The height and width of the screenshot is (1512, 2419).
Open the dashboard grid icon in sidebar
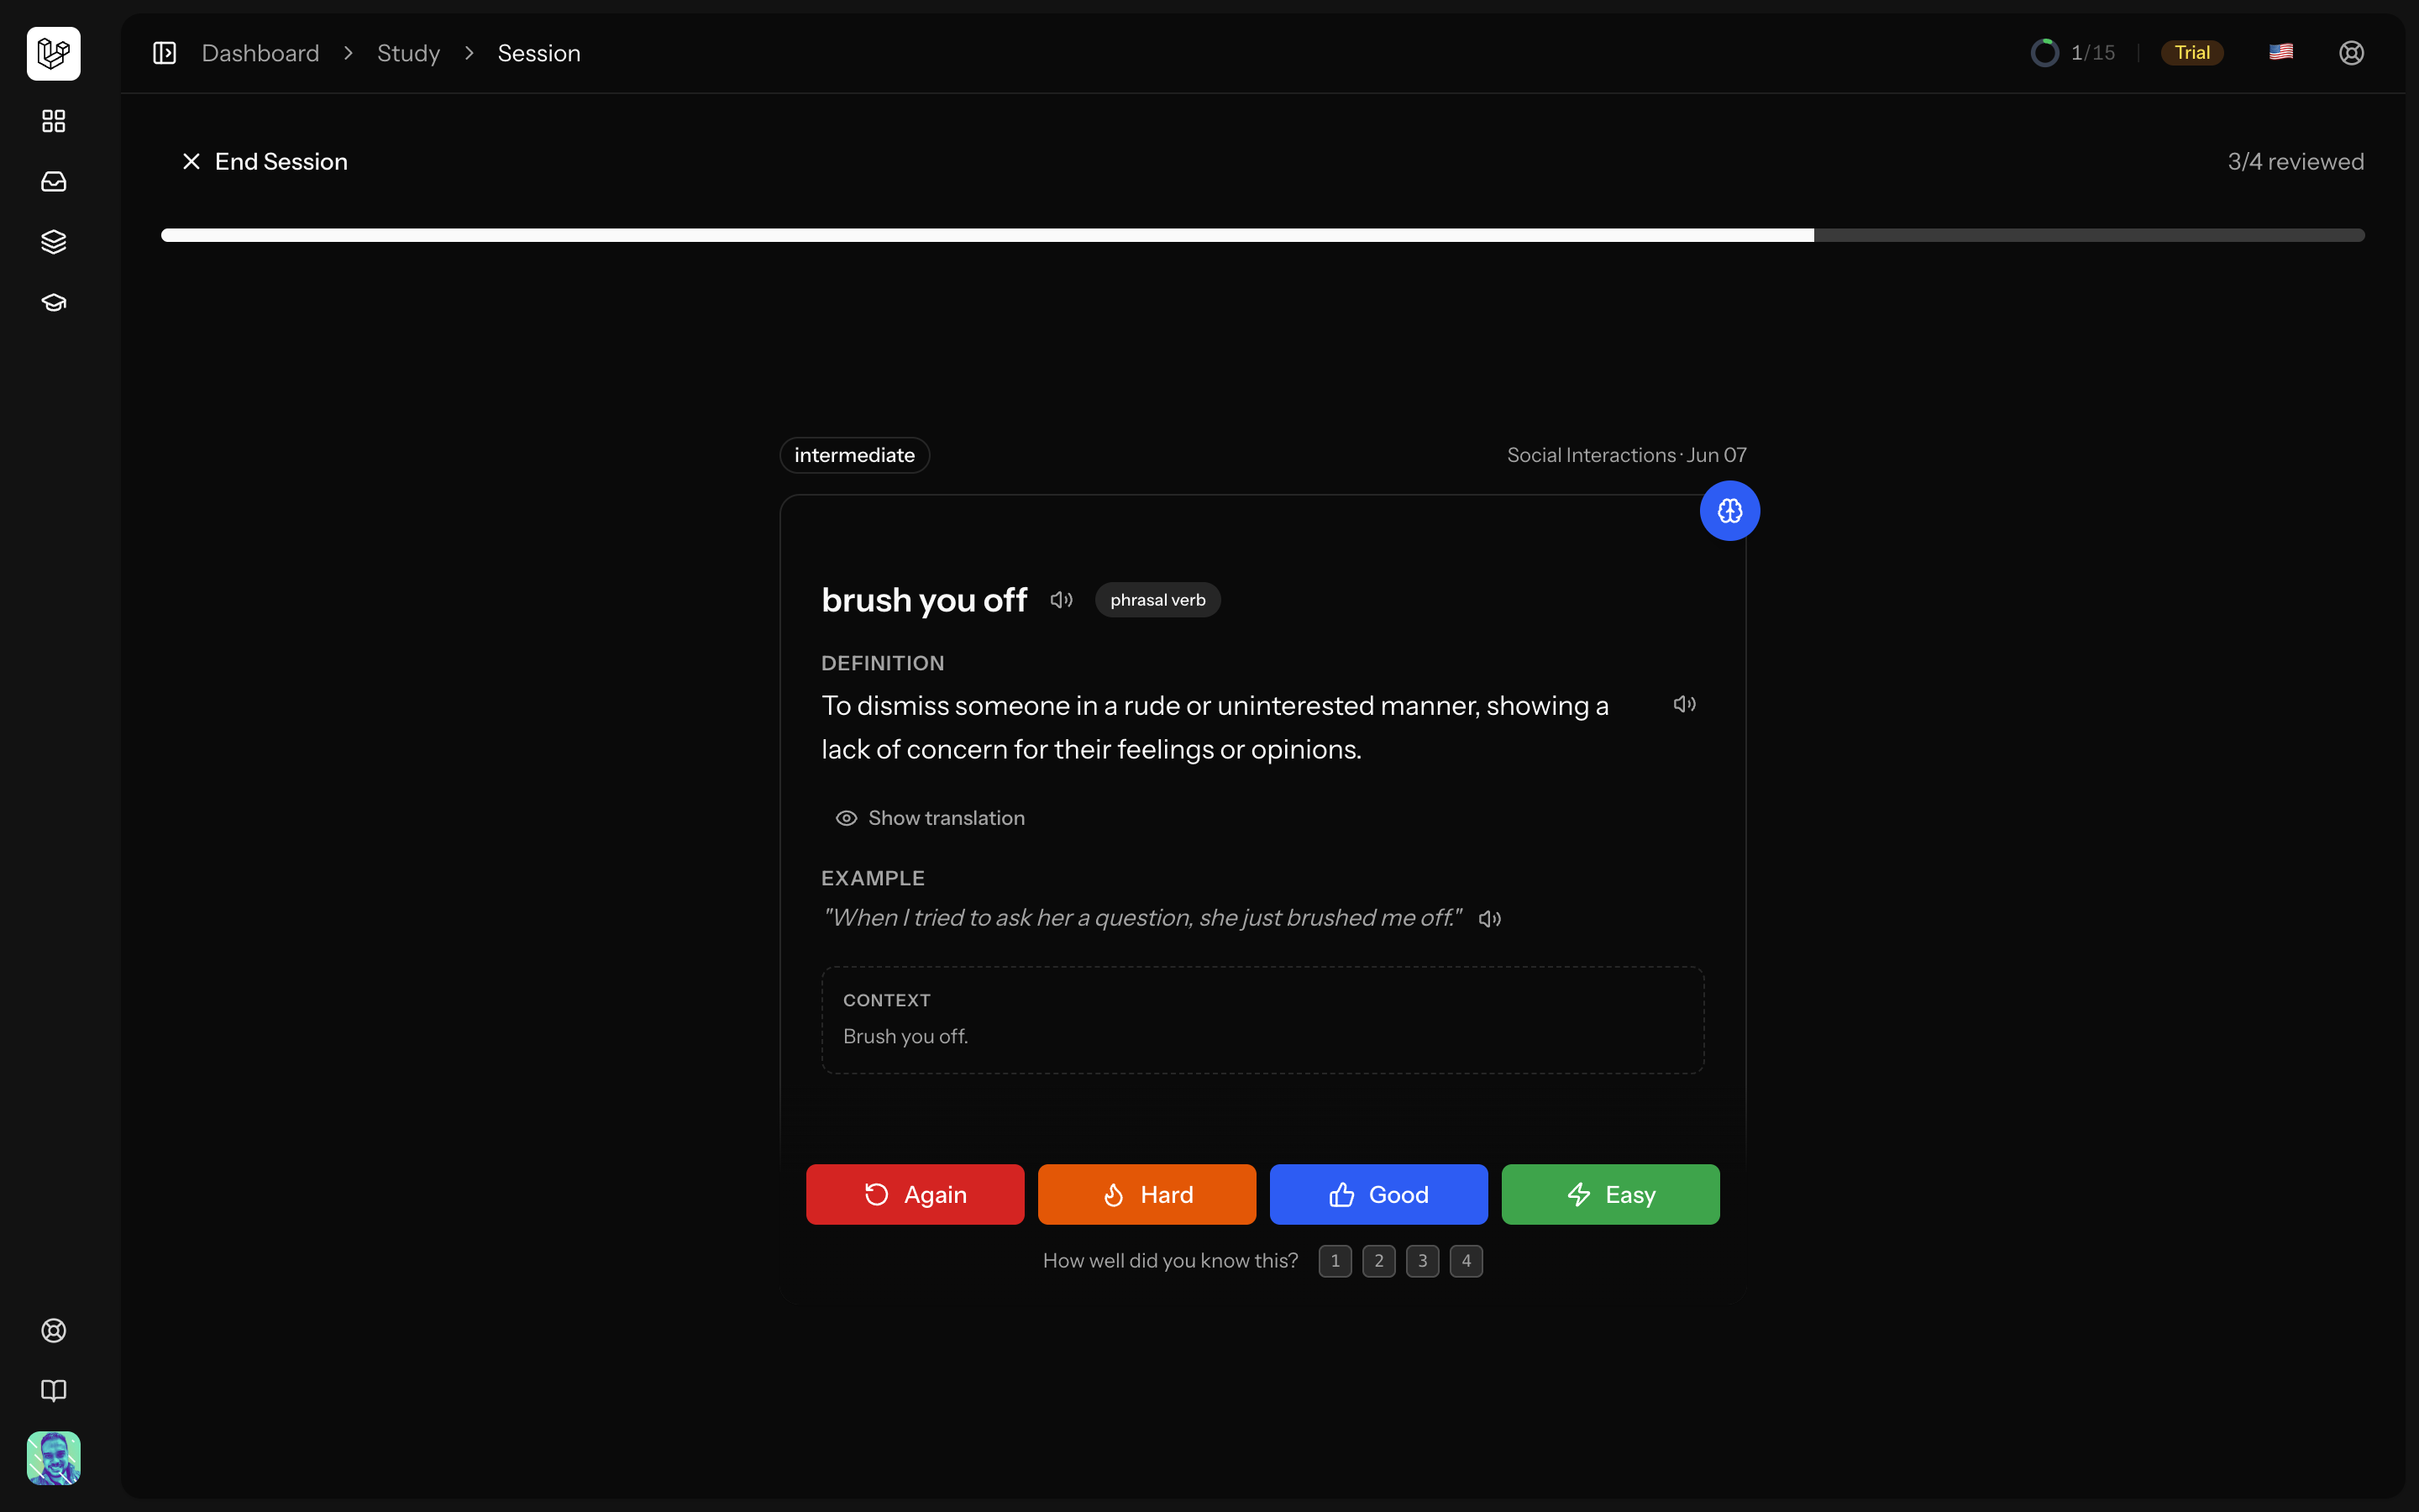coord(54,121)
